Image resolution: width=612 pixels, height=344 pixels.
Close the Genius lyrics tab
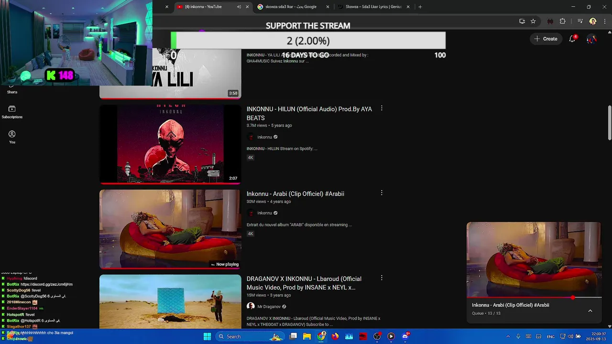(408, 7)
